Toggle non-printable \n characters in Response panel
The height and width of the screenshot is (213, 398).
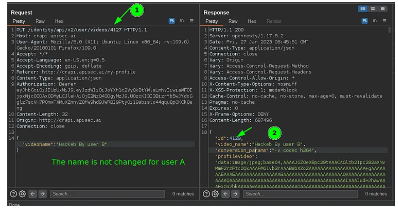tap(375, 21)
